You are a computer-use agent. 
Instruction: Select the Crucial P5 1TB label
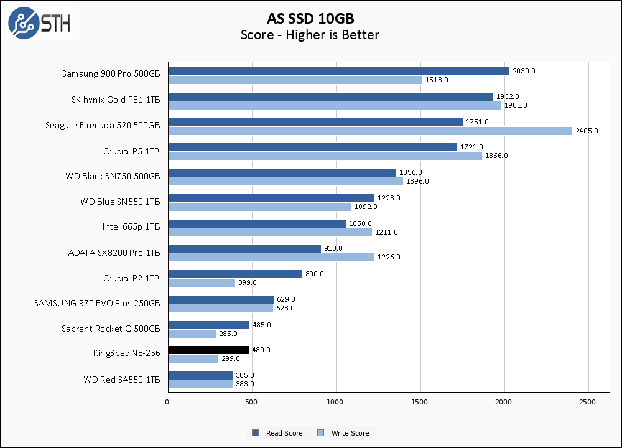pyautogui.click(x=131, y=151)
